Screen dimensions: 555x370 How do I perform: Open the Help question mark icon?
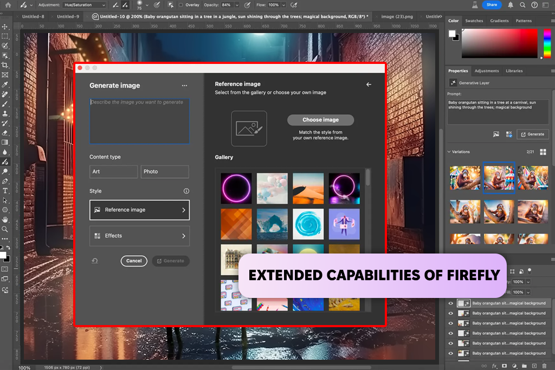pyautogui.click(x=534, y=5)
